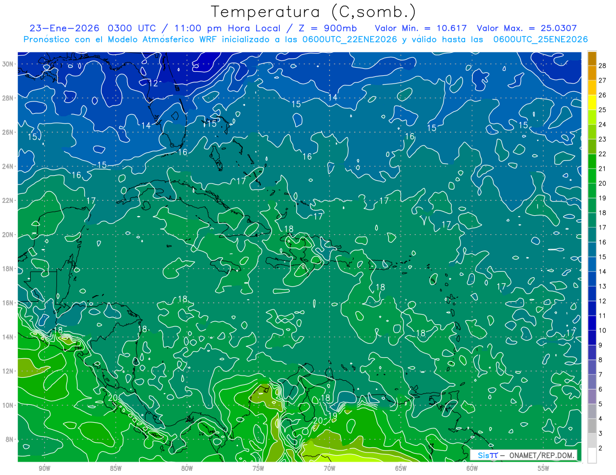The image size is (616, 475).
Task: Click the color scale label "10"
Action: [x=603, y=331]
